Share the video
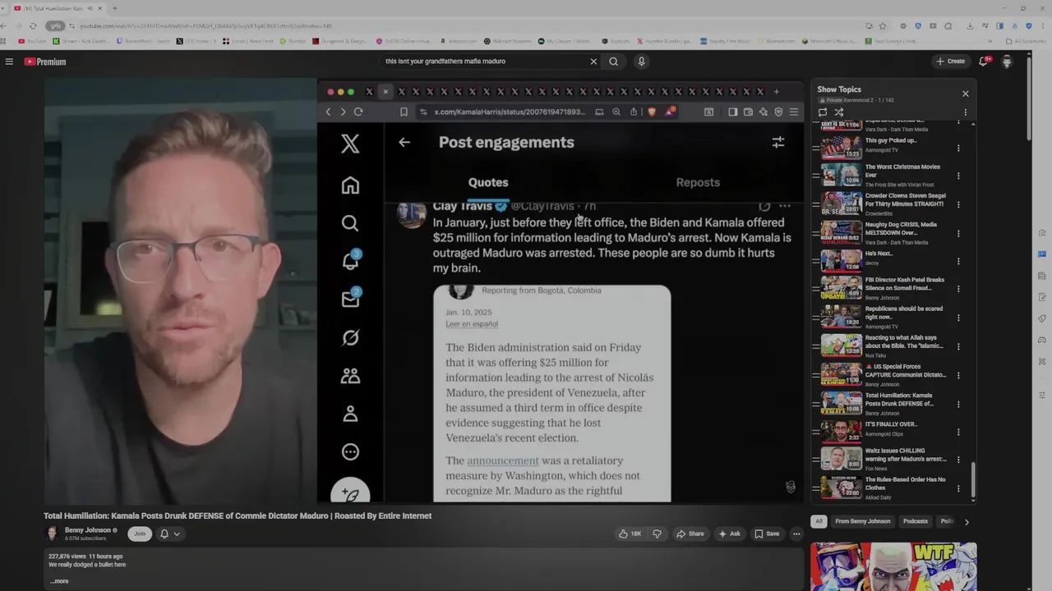This screenshot has width=1052, height=591. click(690, 534)
